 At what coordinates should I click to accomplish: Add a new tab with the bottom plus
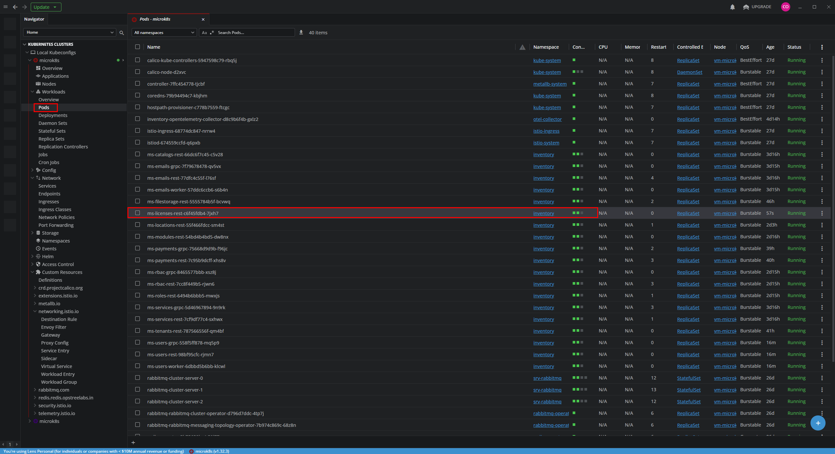coord(133,443)
